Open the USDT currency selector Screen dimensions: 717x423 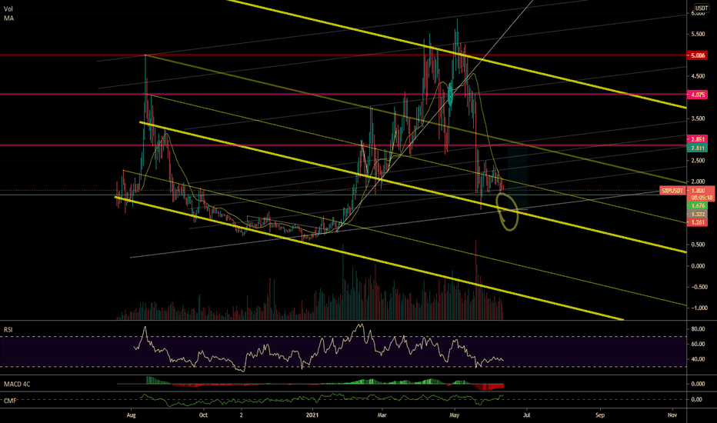pyautogui.click(x=702, y=8)
